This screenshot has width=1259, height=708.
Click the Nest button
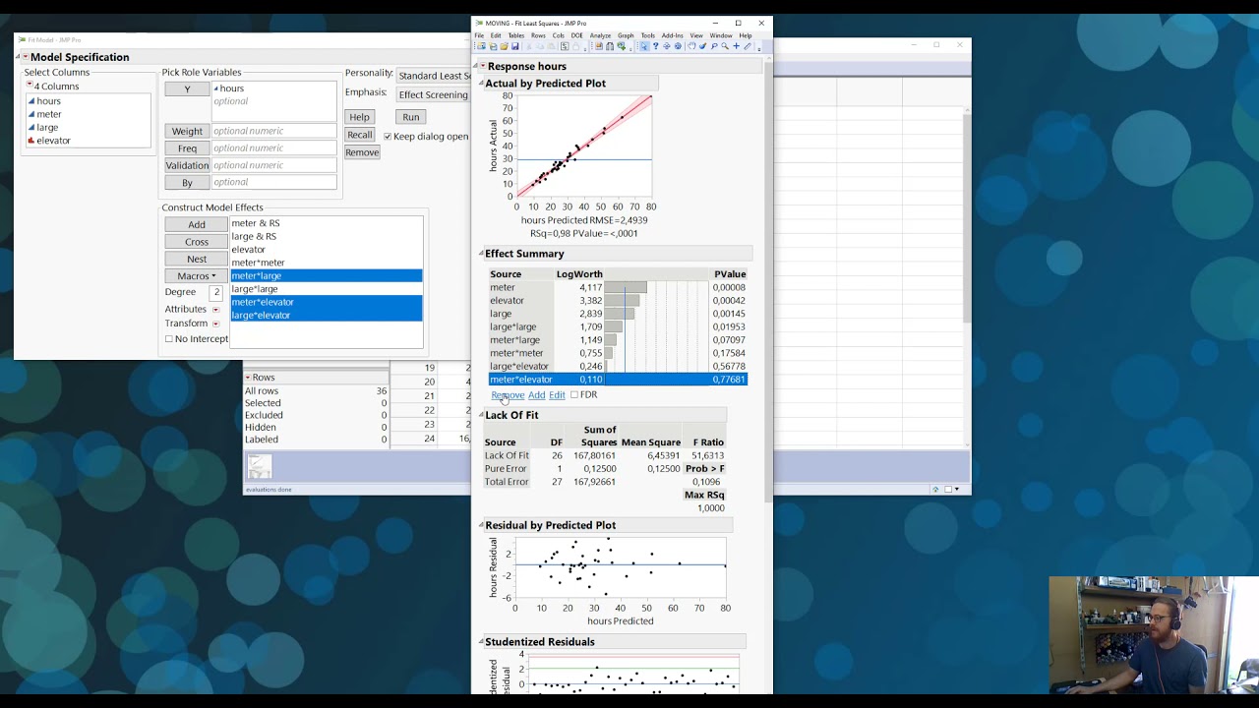[x=197, y=260]
